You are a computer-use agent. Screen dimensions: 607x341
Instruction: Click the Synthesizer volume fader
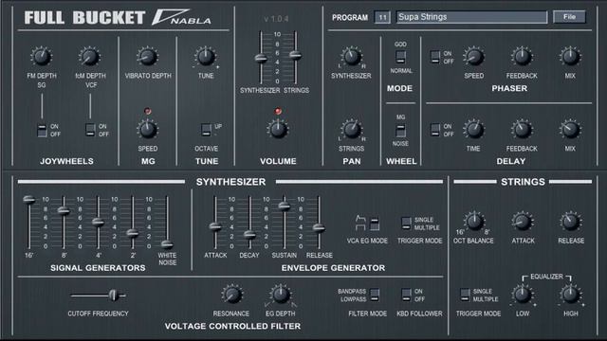(x=261, y=59)
